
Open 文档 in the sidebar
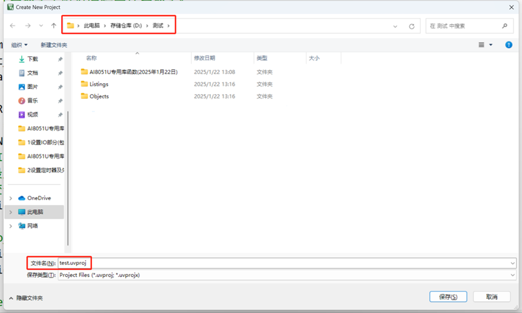[x=32, y=73]
